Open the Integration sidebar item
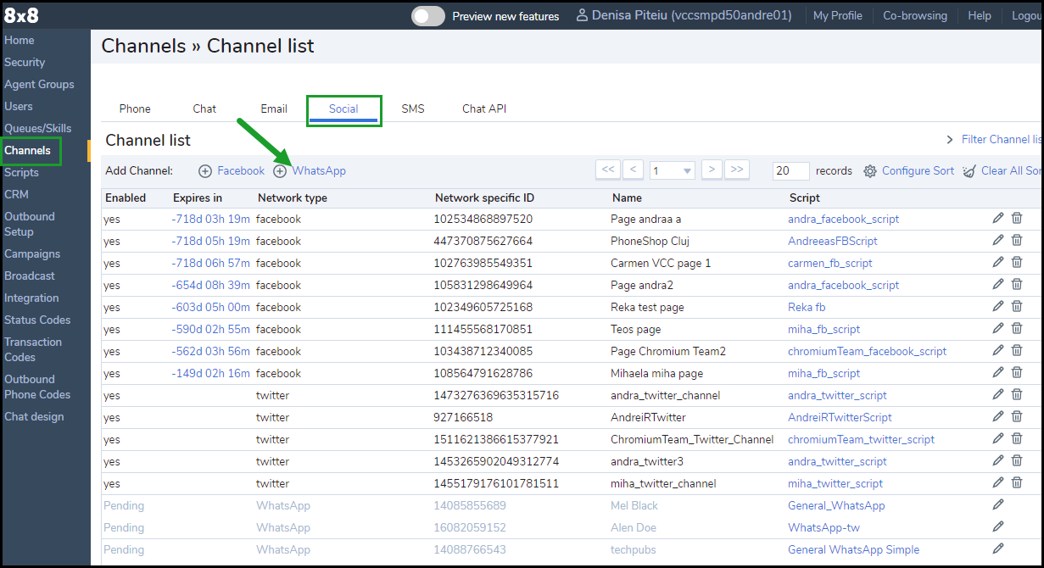Screen dimensions: 1044x568 pyautogui.click(x=31, y=298)
